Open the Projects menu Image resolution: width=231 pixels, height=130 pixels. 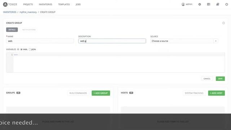coord(28,4)
